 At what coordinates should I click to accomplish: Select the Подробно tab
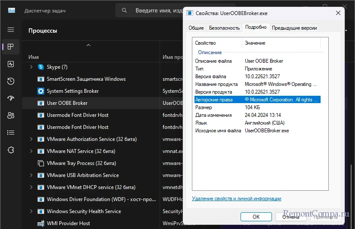tap(256, 27)
